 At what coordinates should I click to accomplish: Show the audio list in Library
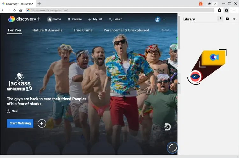234,19
